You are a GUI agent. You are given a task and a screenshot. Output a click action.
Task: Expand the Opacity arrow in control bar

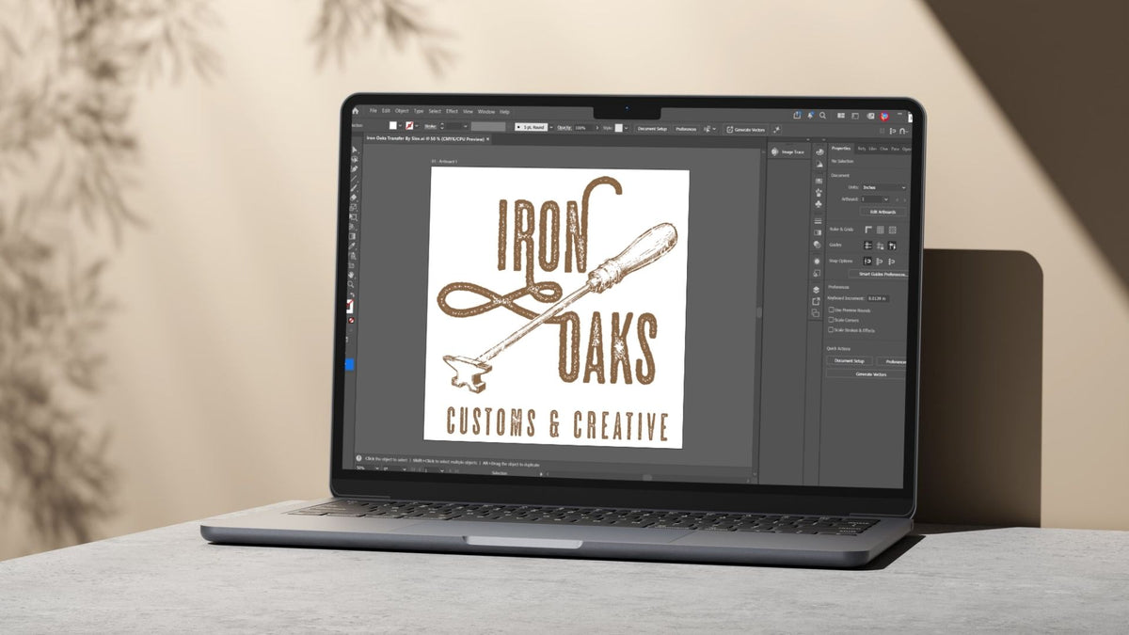point(596,128)
